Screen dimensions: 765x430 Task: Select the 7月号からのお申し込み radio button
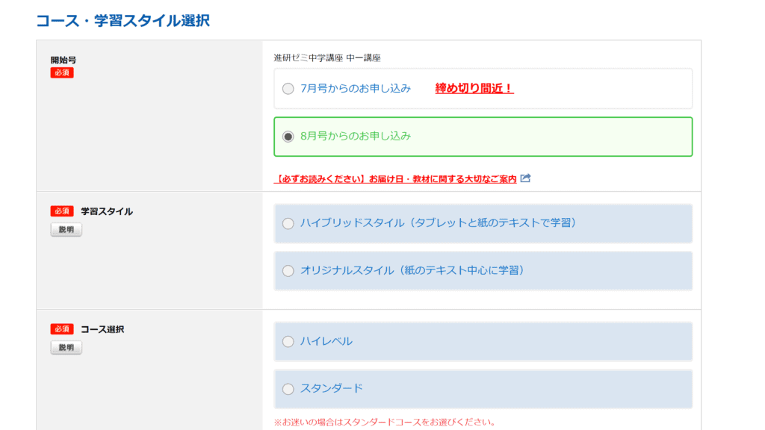point(288,88)
